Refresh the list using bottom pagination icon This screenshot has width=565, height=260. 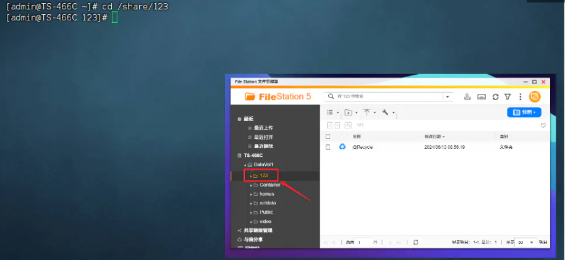[x=416, y=243]
